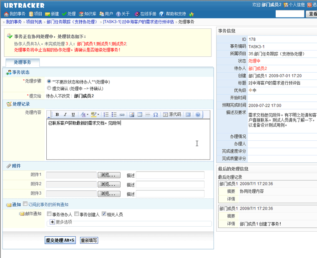317x258 pixels.
Task: Click the 附件1 file path field
Action: [71, 175]
